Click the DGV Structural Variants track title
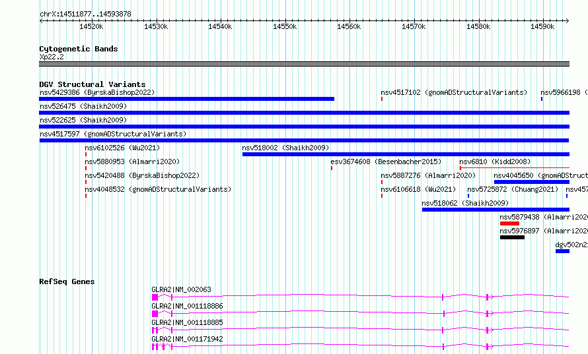 point(92,84)
